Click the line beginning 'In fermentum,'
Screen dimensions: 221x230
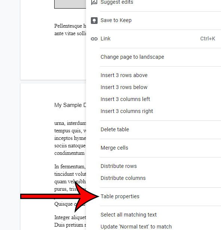coord(70,167)
